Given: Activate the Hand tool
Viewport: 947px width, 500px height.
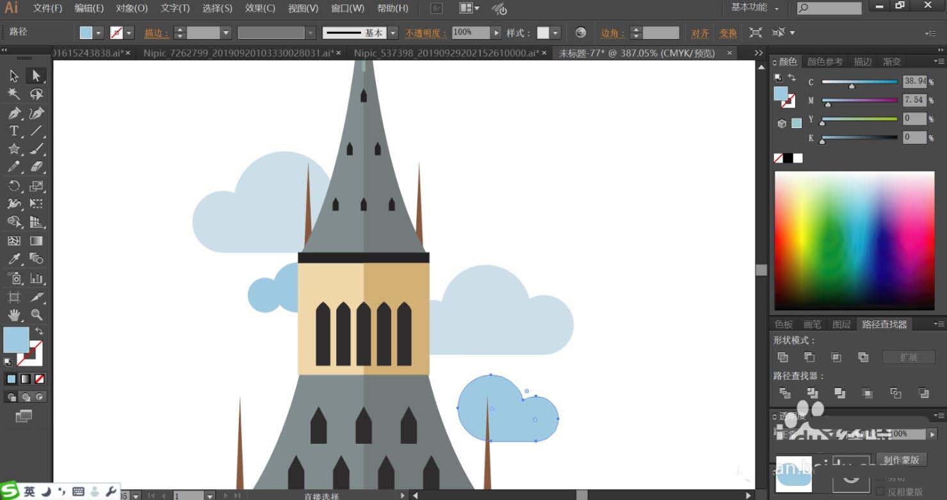Looking at the screenshot, I should coord(13,315).
